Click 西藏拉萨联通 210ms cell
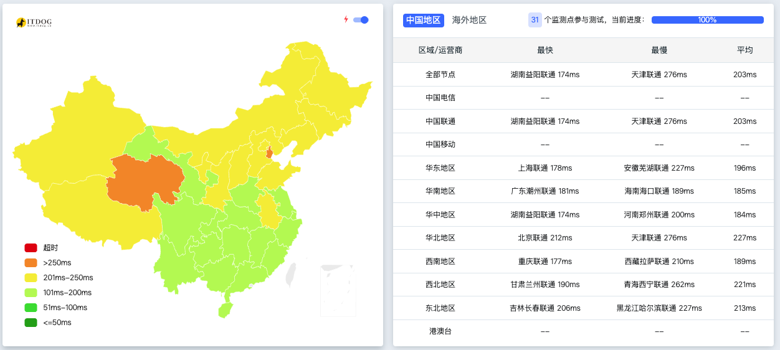780x350 pixels. coord(659,262)
